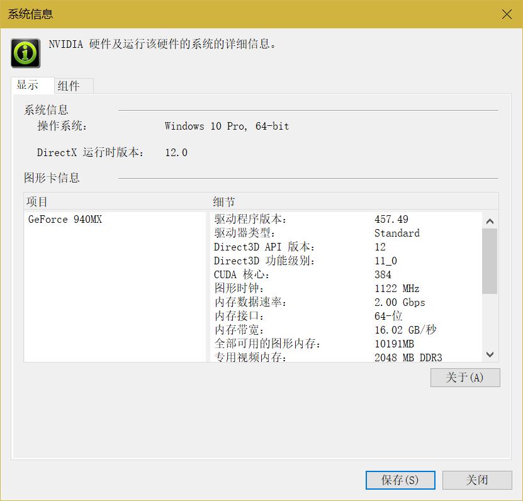This screenshot has width=523, height=501.
Task: Click the DirectX 运行时版本 label
Action: coord(91,152)
